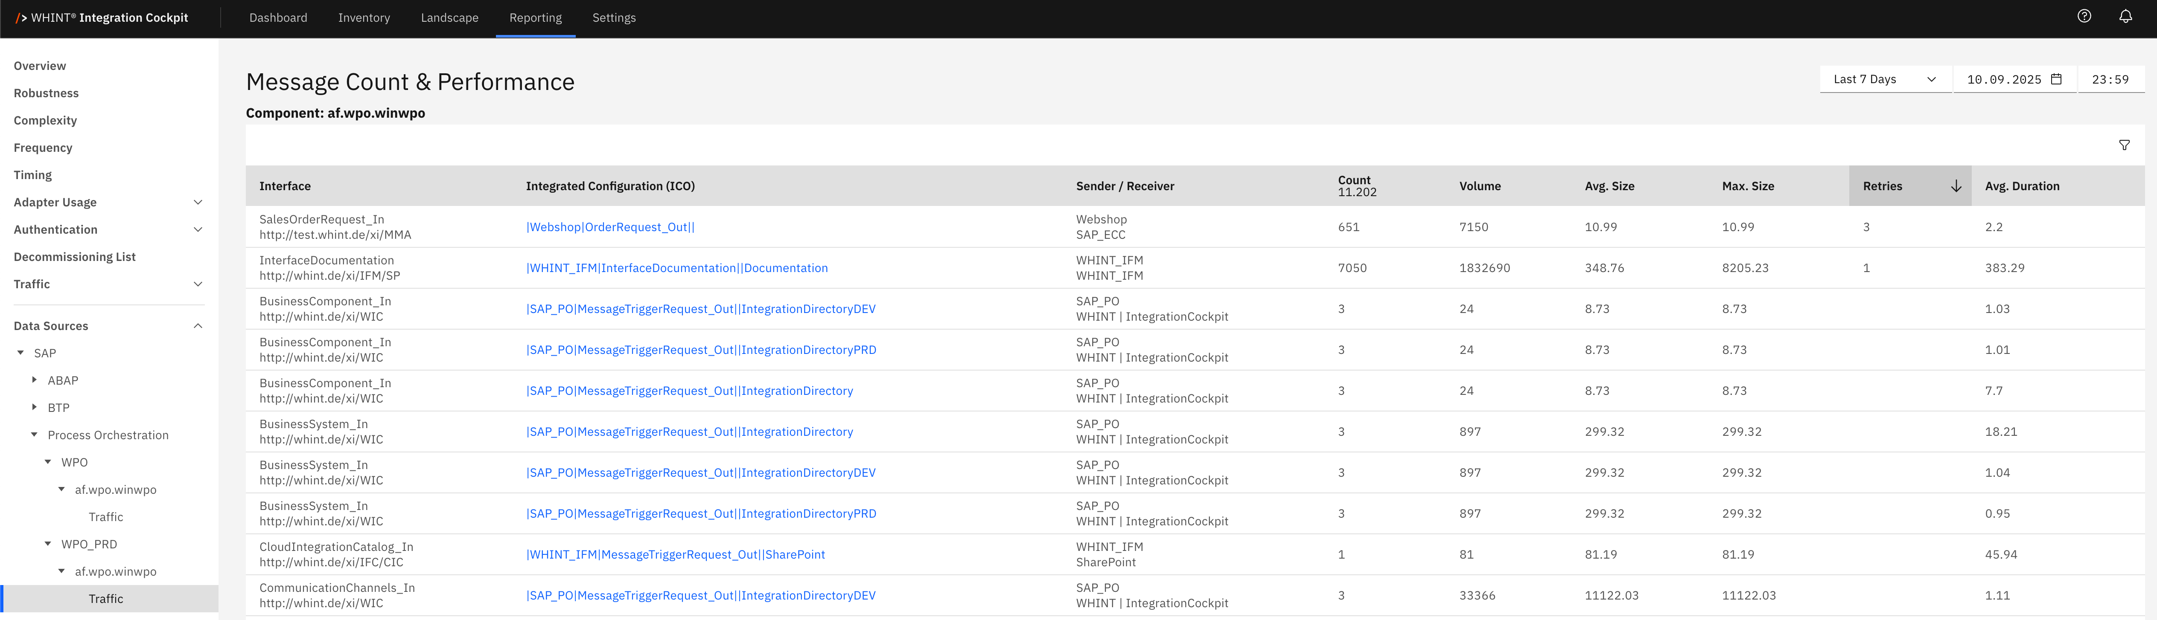Select the highlighted Traffic under WPO_PRD
Viewport: 2157px width, 620px height.
click(109, 599)
